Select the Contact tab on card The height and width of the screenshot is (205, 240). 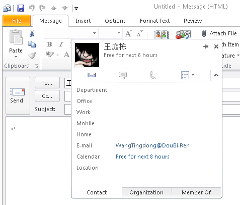97,192
